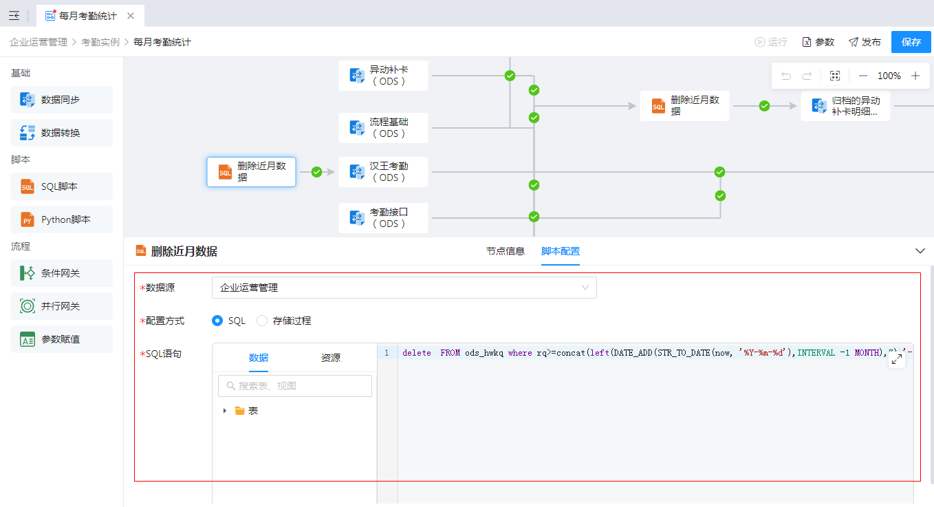Click the 数据同步 component icon
This screenshot has width=934, height=507.
28,100
